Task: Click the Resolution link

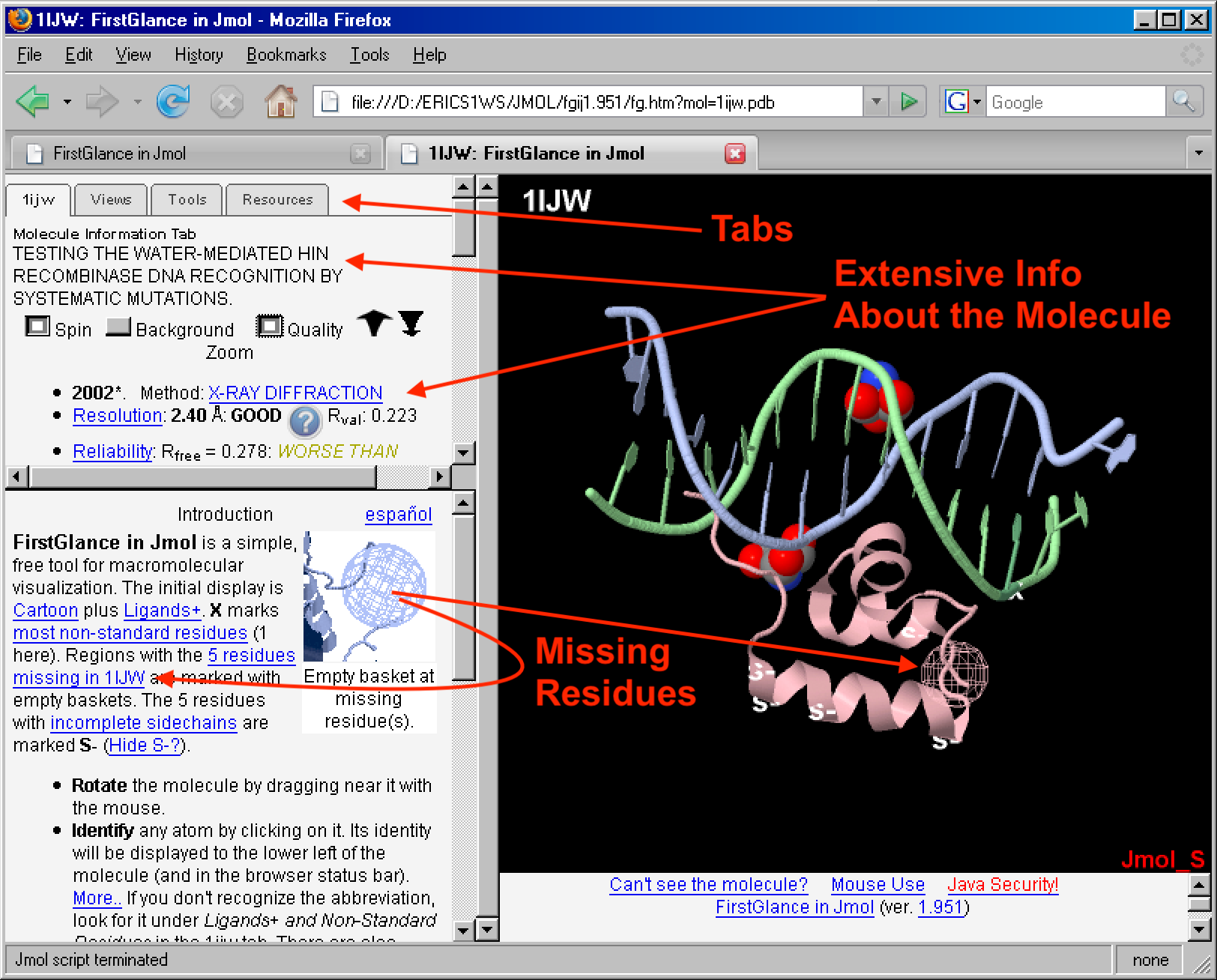Action: click(x=118, y=416)
